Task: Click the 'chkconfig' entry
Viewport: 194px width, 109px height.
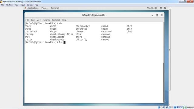Action: 82,40
